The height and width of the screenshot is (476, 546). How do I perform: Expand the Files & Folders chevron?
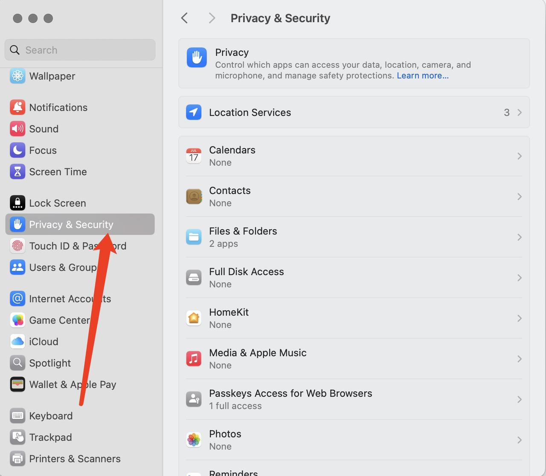(520, 237)
